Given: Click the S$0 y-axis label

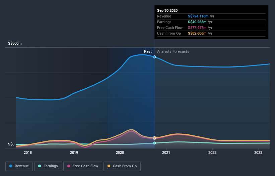Looking at the screenshot, I should (11, 144).
